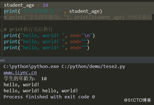Click the C:/python/demo/tese2.py path in console
154x105 pixels.
(x=93, y=67)
